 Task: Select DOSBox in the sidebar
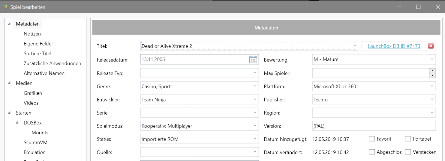coord(32,123)
